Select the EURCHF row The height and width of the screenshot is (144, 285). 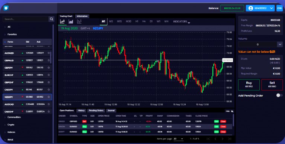coord(27,75)
